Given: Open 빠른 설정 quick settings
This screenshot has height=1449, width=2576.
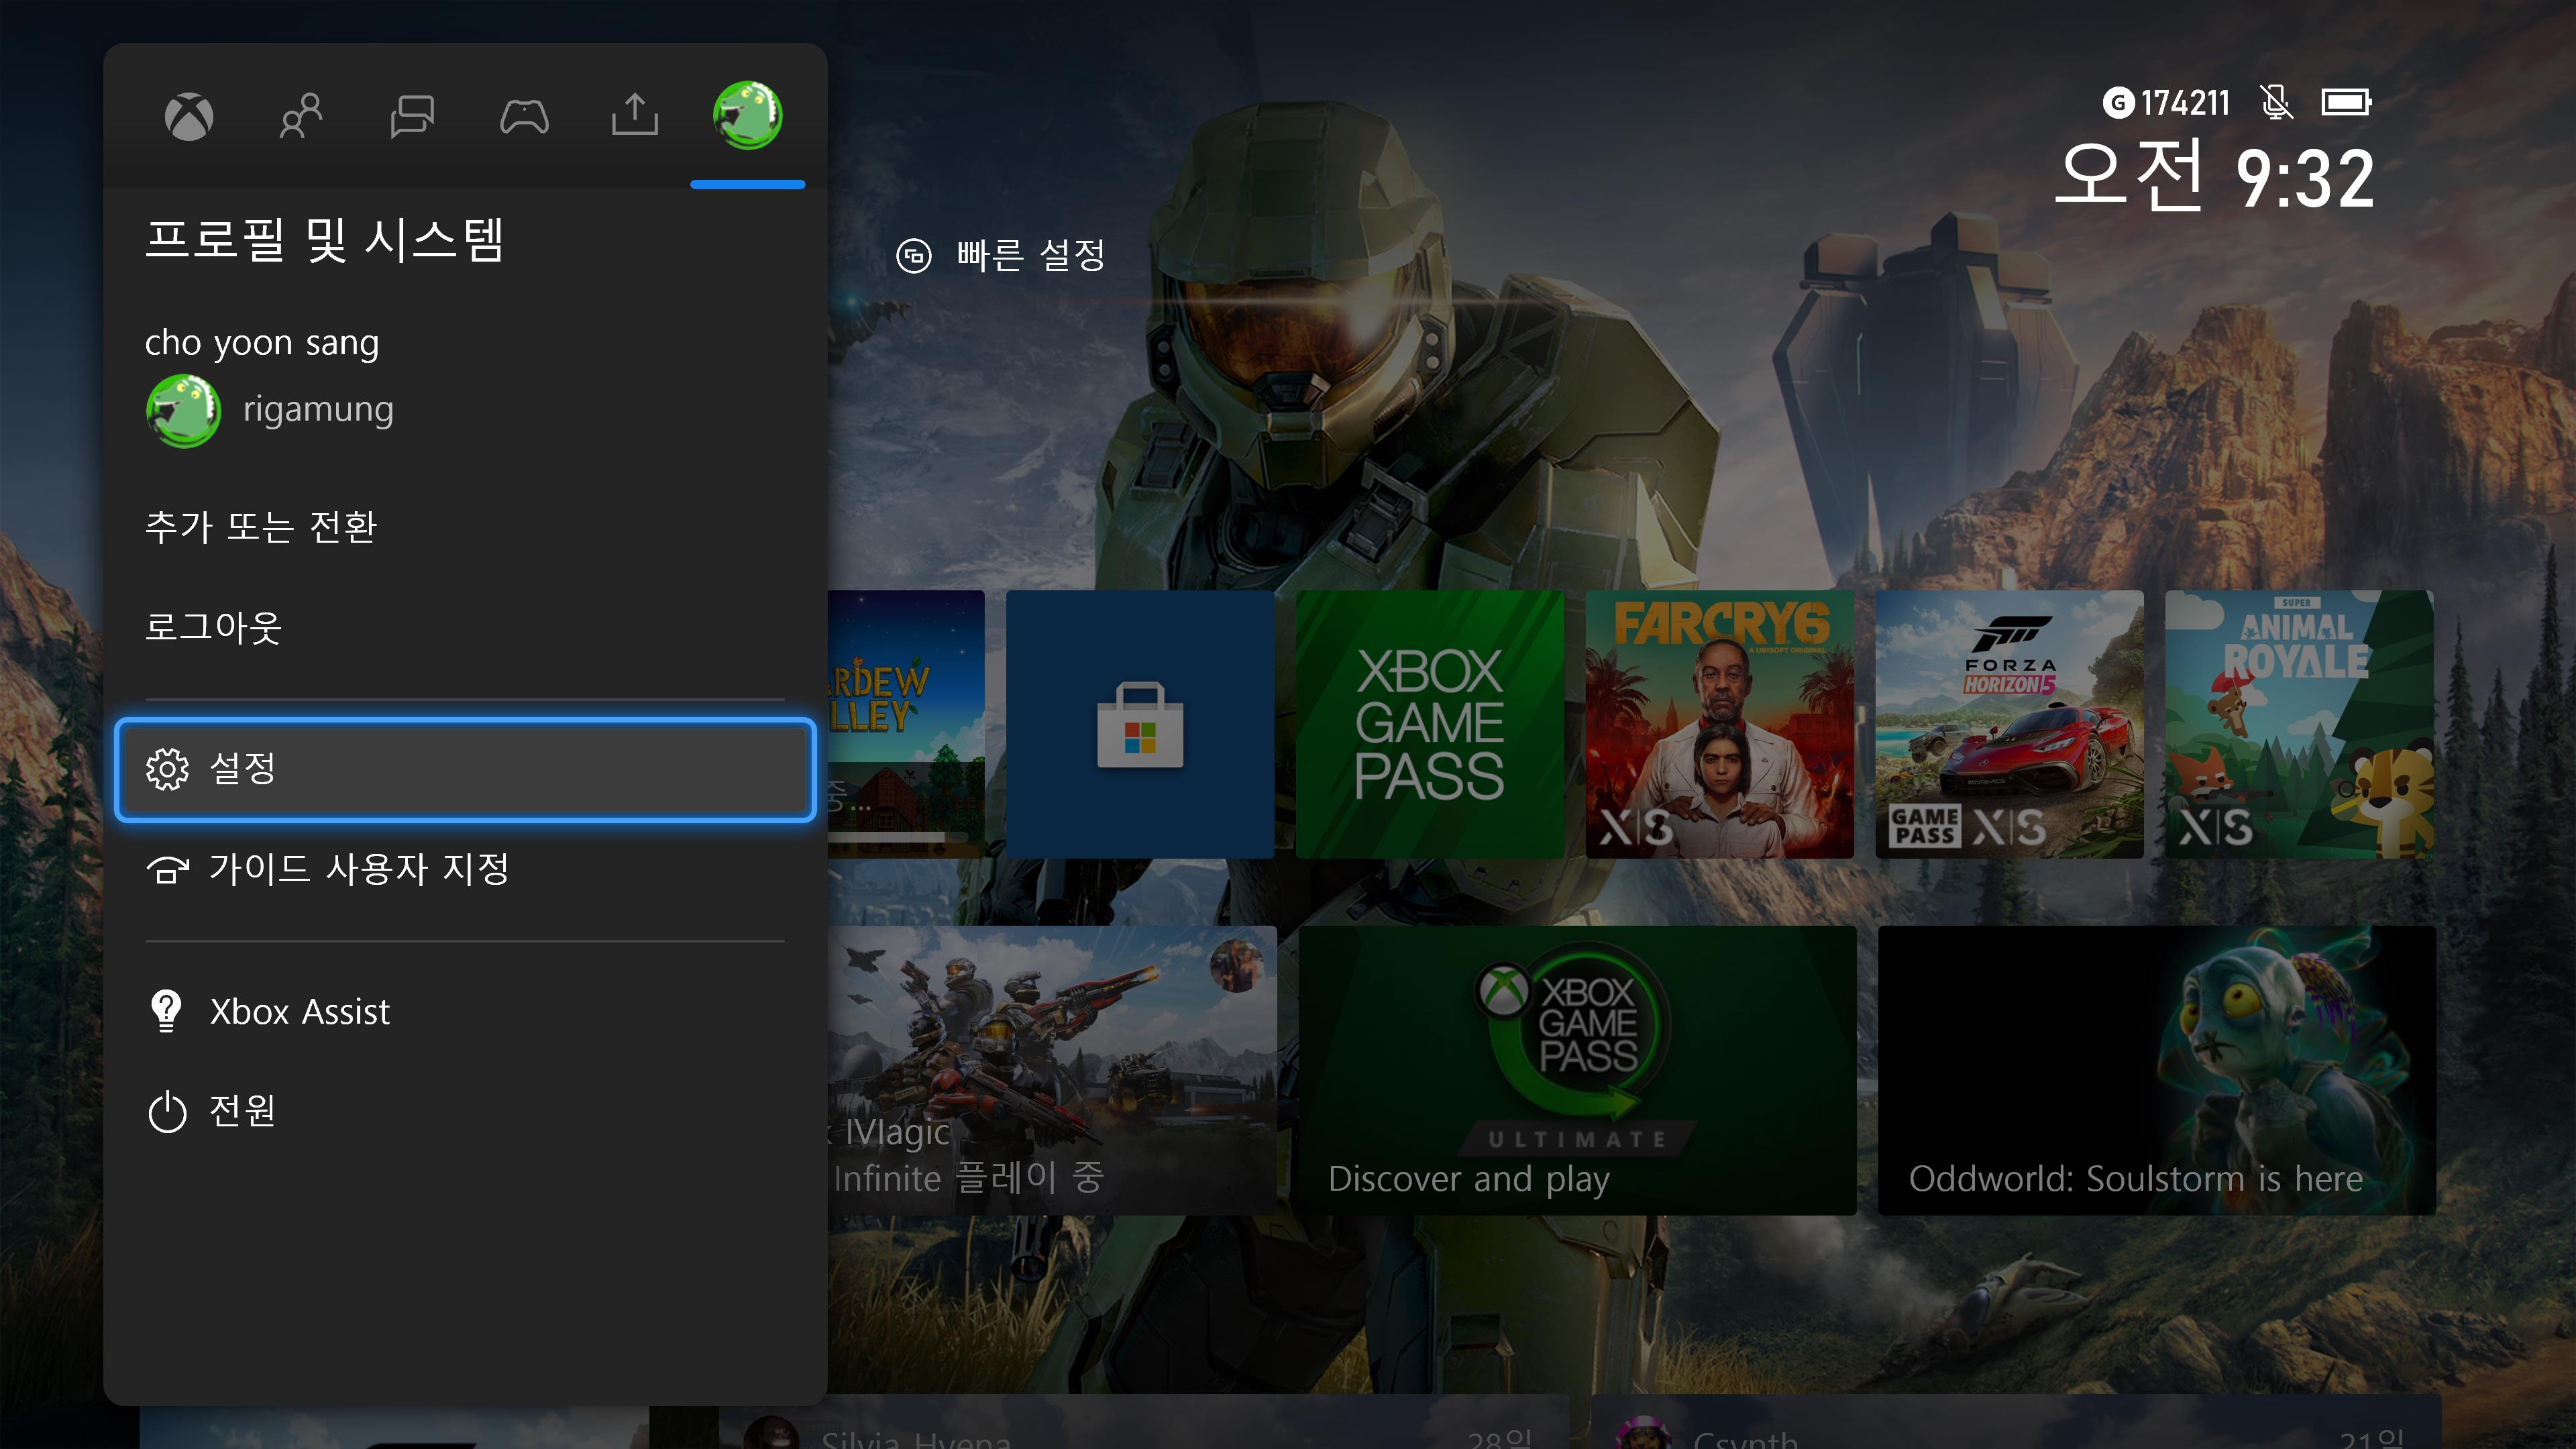Looking at the screenshot, I should (1001, 255).
